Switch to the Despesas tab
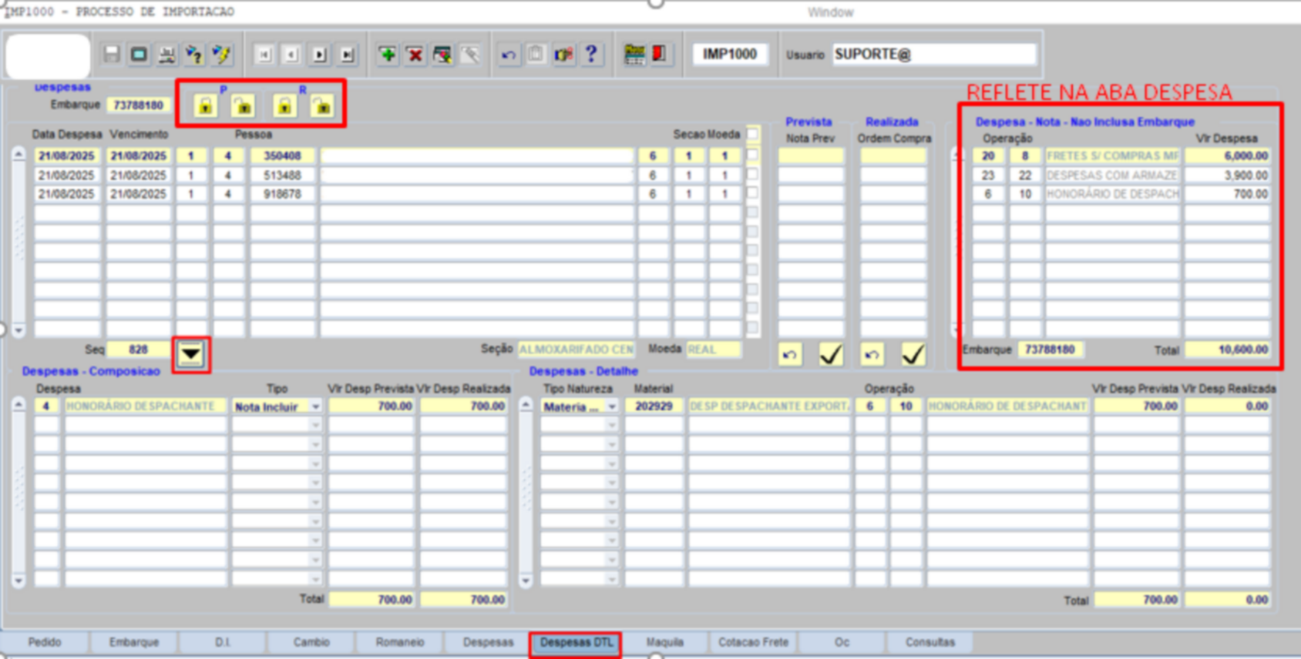This screenshot has height=659, width=1301. [x=487, y=642]
